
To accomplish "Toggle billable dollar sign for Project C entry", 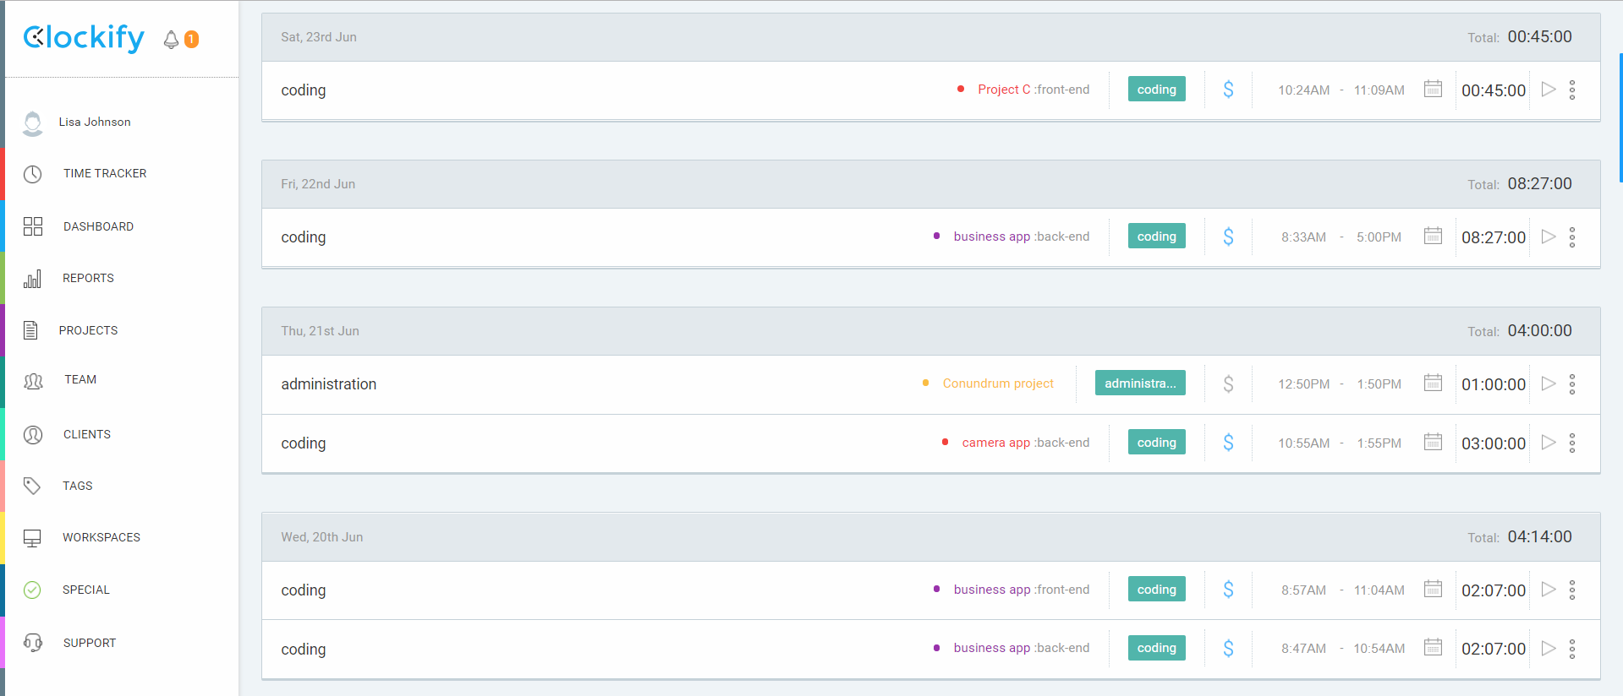I will 1228,90.
